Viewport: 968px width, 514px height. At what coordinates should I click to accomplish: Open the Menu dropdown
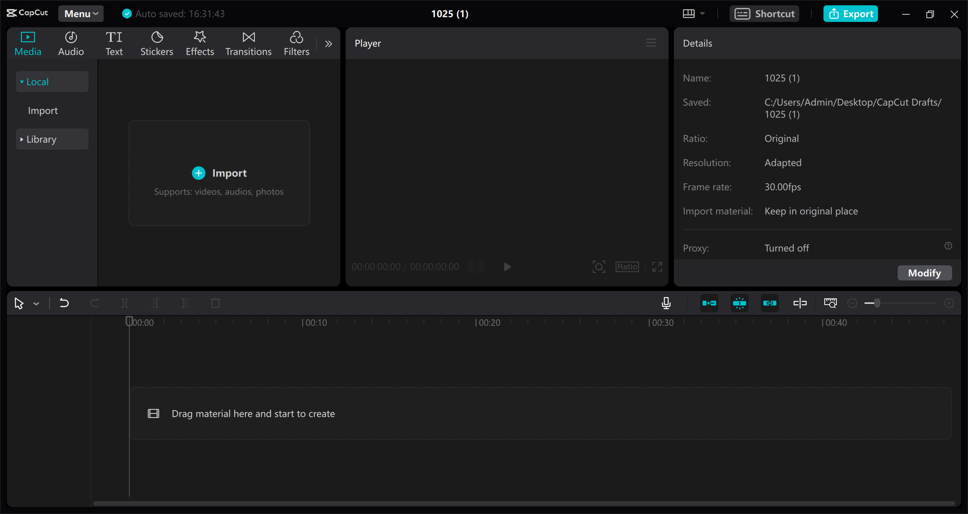click(x=81, y=13)
